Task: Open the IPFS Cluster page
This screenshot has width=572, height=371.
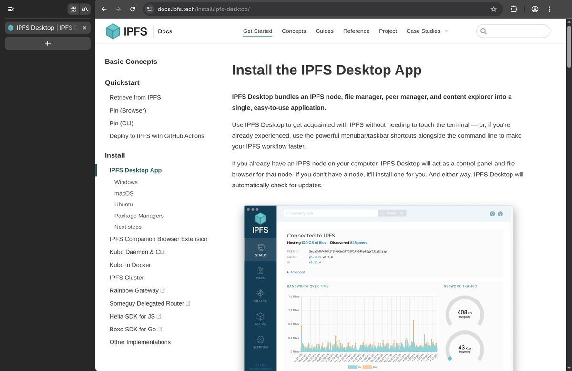Action: tap(127, 278)
